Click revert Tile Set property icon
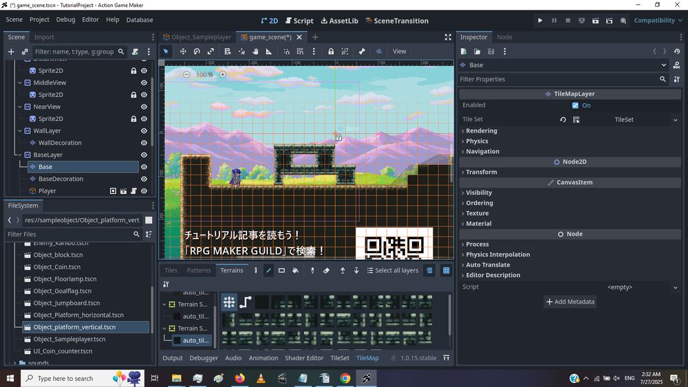Viewport: 688px width, 387px height. click(x=563, y=120)
